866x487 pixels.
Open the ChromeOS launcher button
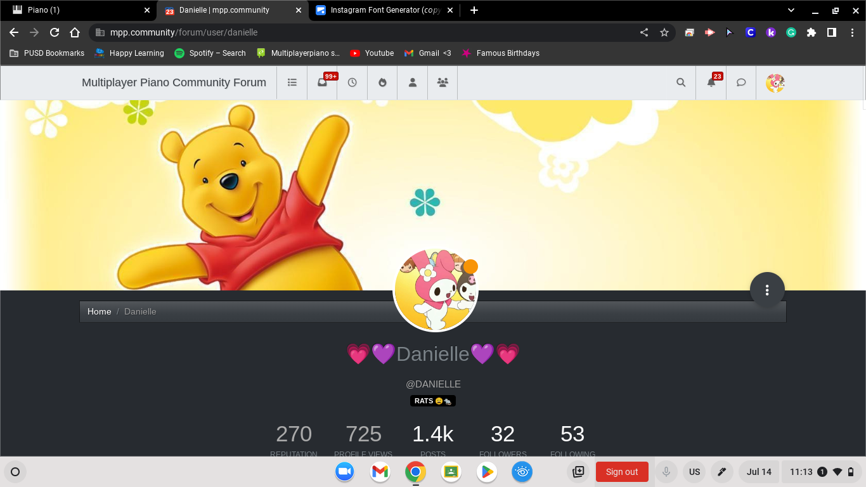tap(15, 472)
